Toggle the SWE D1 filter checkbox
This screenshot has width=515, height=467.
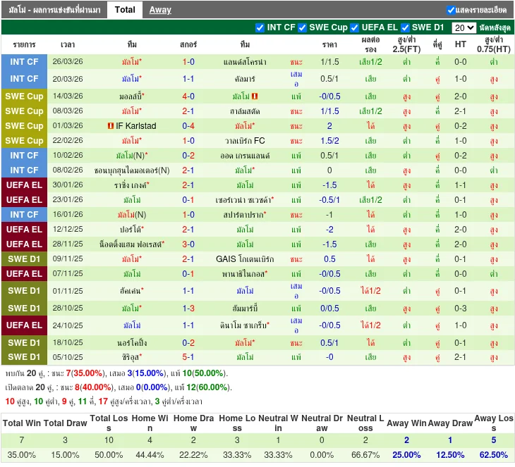click(405, 27)
